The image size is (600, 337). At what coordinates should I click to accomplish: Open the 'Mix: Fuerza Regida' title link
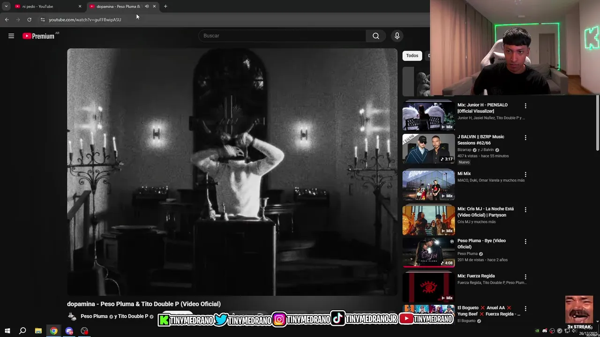476,276
